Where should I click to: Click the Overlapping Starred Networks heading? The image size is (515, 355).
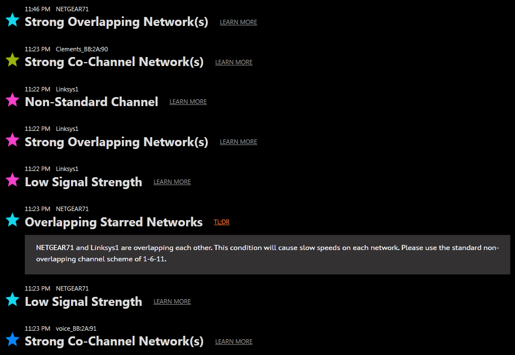[x=113, y=222]
